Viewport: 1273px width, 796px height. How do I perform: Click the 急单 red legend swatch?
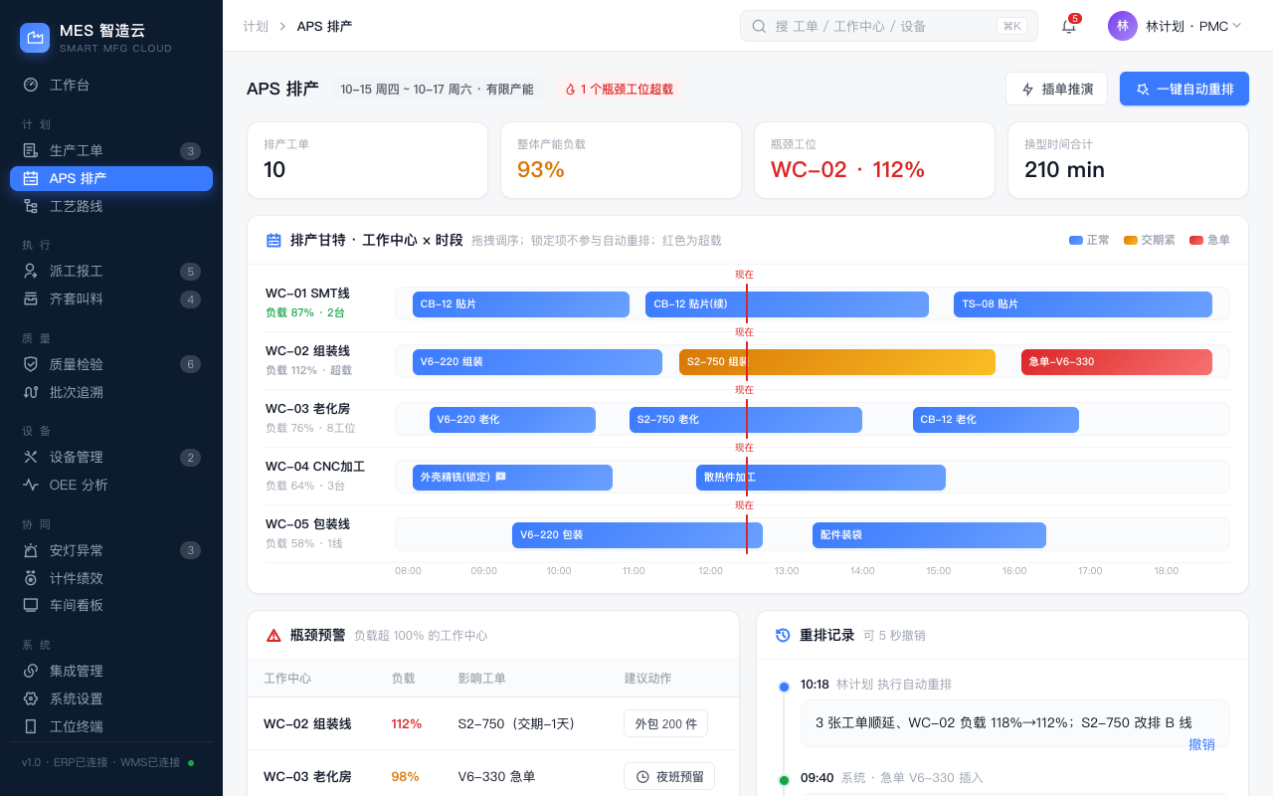click(x=1196, y=240)
